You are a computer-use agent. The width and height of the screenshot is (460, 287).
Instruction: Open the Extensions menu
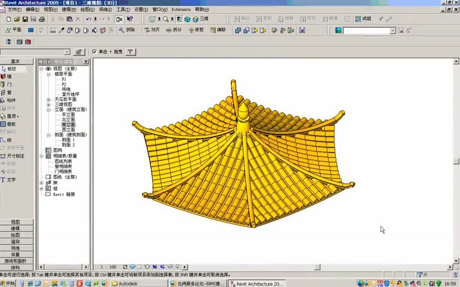click(181, 10)
